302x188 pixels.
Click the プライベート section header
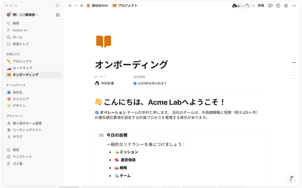[x=14, y=116]
